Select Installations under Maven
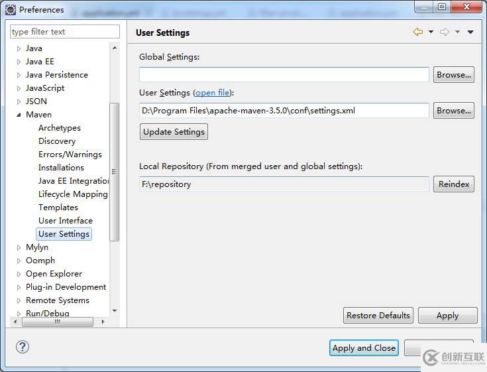This screenshot has height=372, width=487. (61, 168)
